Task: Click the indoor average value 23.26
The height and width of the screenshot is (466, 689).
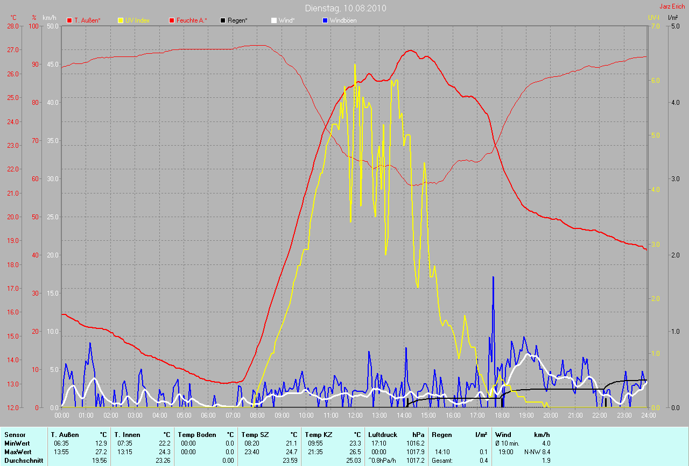Action: [x=163, y=461]
